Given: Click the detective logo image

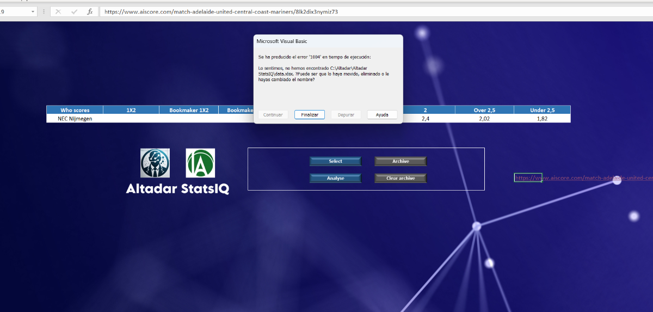Looking at the screenshot, I should click(x=155, y=163).
